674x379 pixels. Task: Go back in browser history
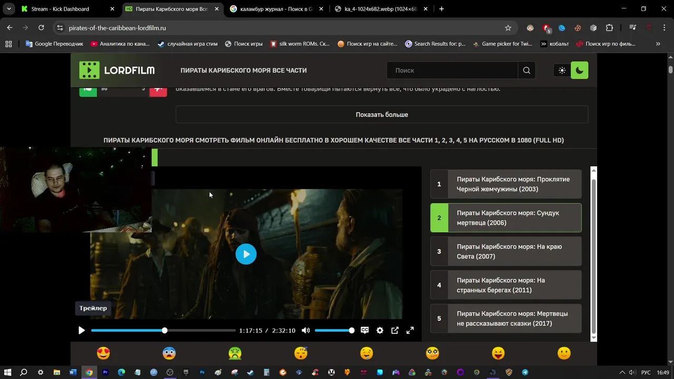click(9, 28)
